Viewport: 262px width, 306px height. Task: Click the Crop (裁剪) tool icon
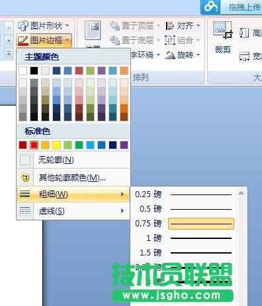(222, 31)
